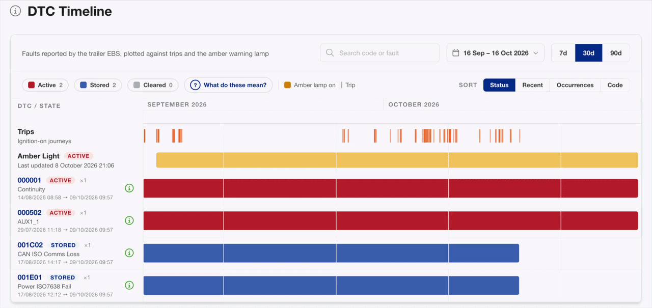Open info icon for 001E01 Power ISO7638 Fail

point(129,285)
